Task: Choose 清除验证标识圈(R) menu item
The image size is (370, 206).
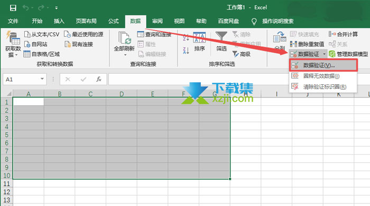Action: click(x=323, y=87)
